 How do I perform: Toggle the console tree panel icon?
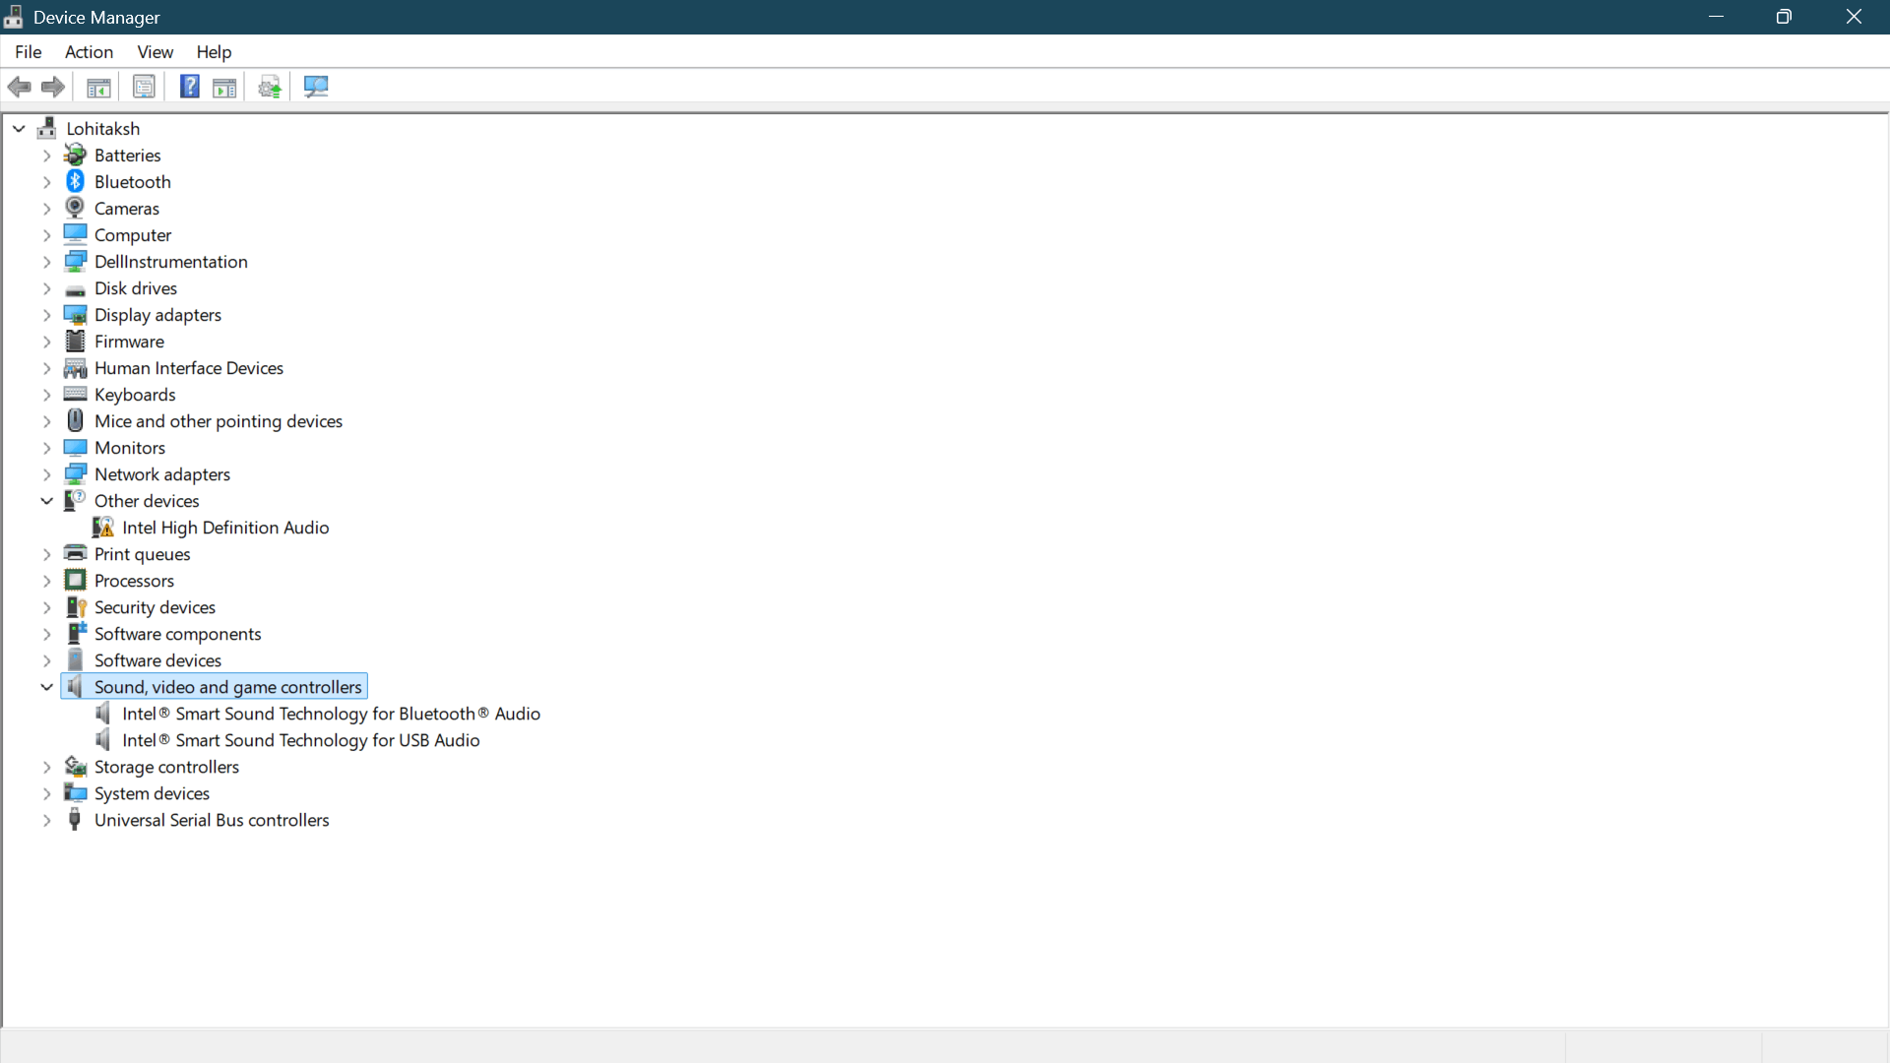(98, 87)
